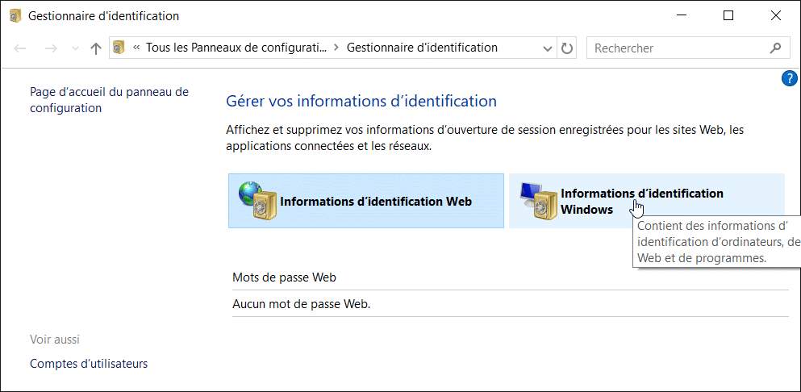Image resolution: width=801 pixels, height=392 pixels.
Task: Close the Gestionnaire d'identification window
Action: click(775, 16)
